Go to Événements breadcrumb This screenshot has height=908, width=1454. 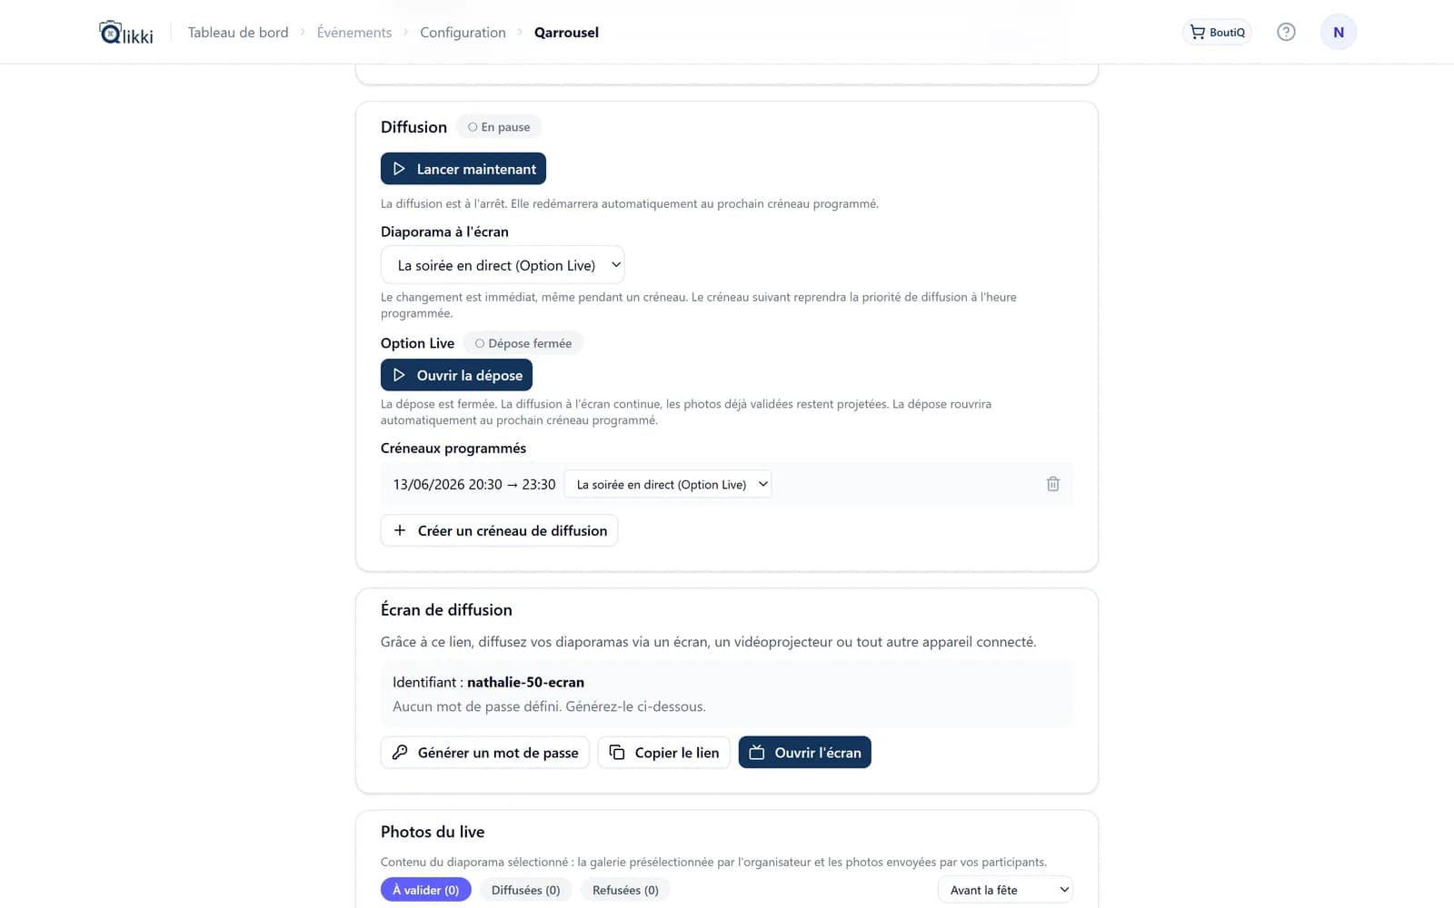click(x=354, y=33)
